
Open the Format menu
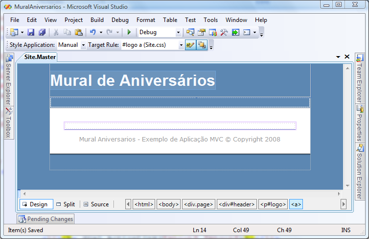point(146,20)
